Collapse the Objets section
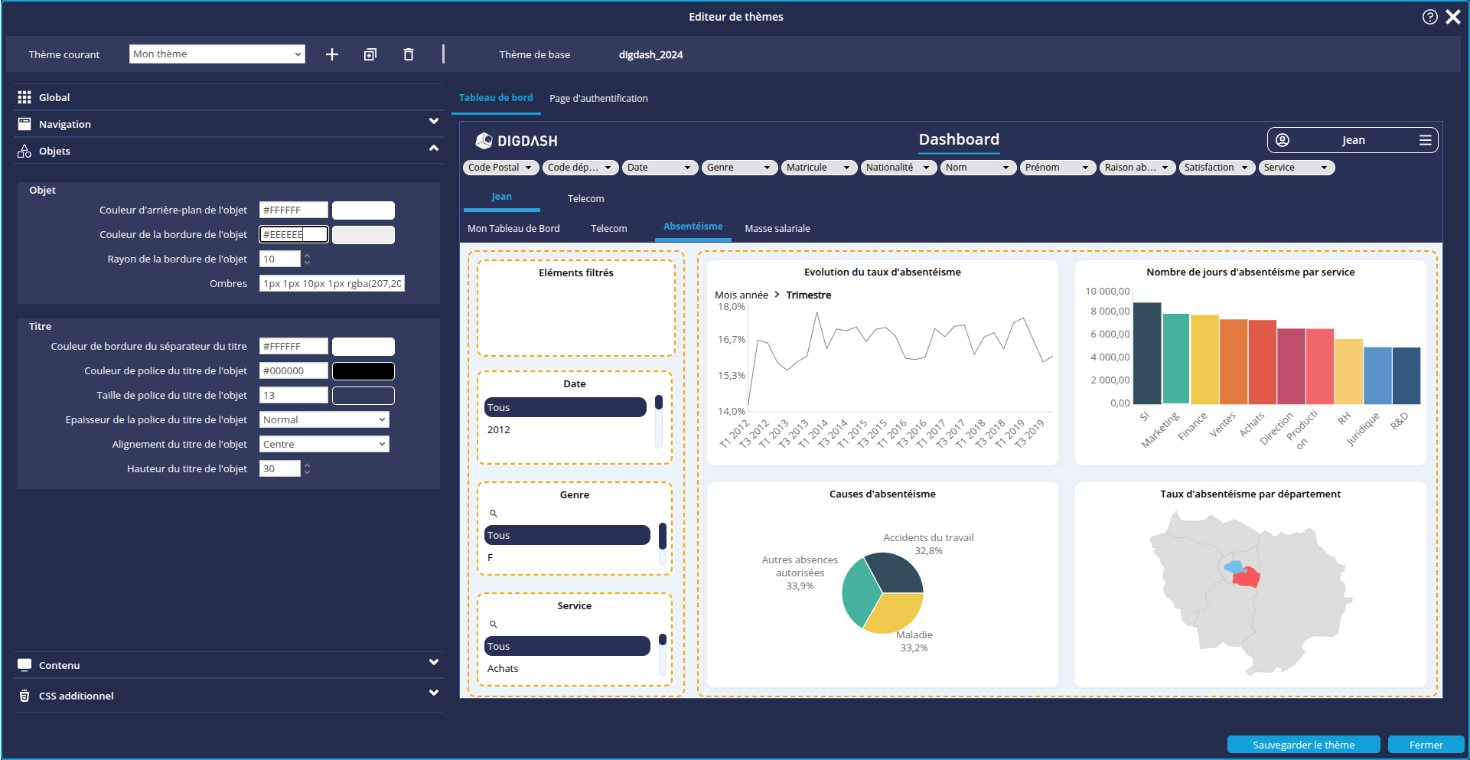1470x760 pixels. point(434,148)
